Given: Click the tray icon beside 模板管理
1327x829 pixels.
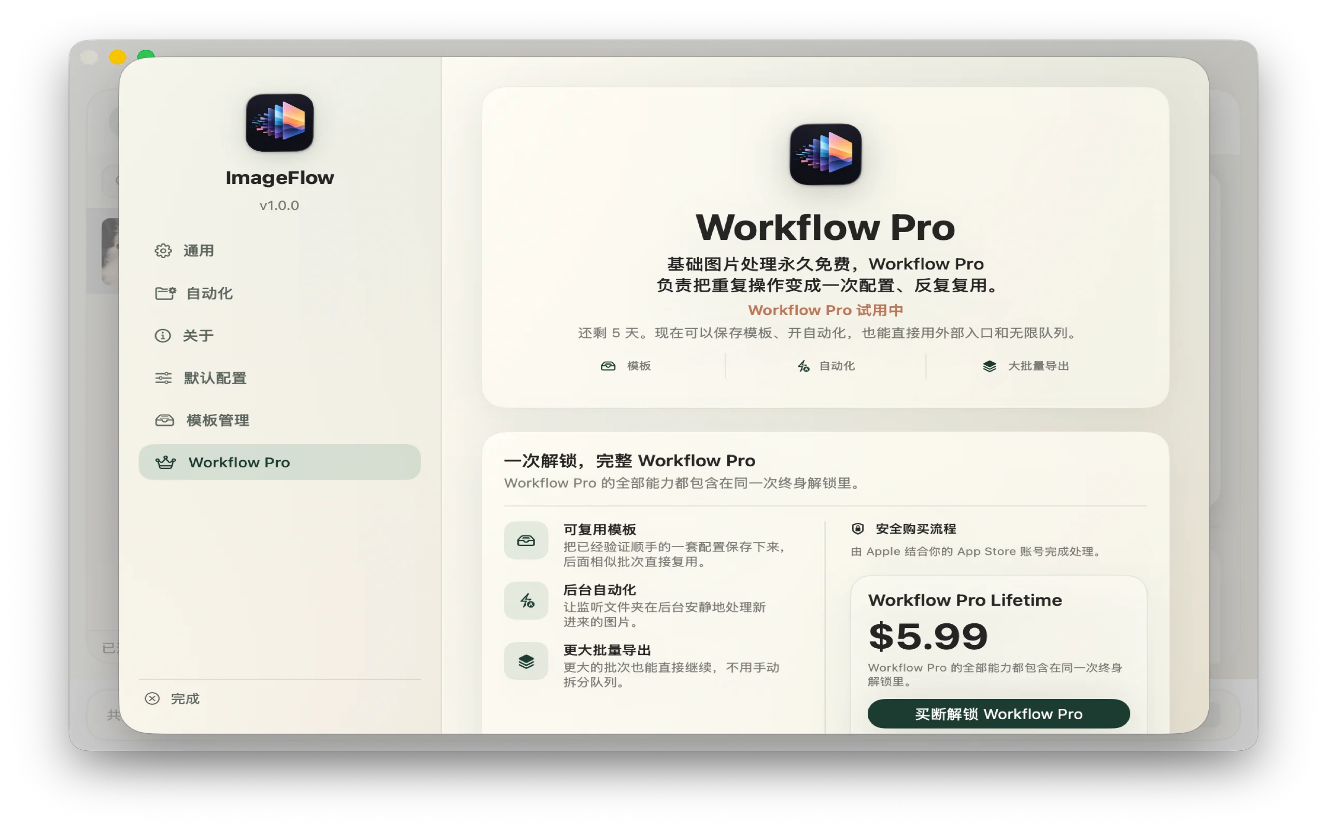Looking at the screenshot, I should [x=164, y=420].
